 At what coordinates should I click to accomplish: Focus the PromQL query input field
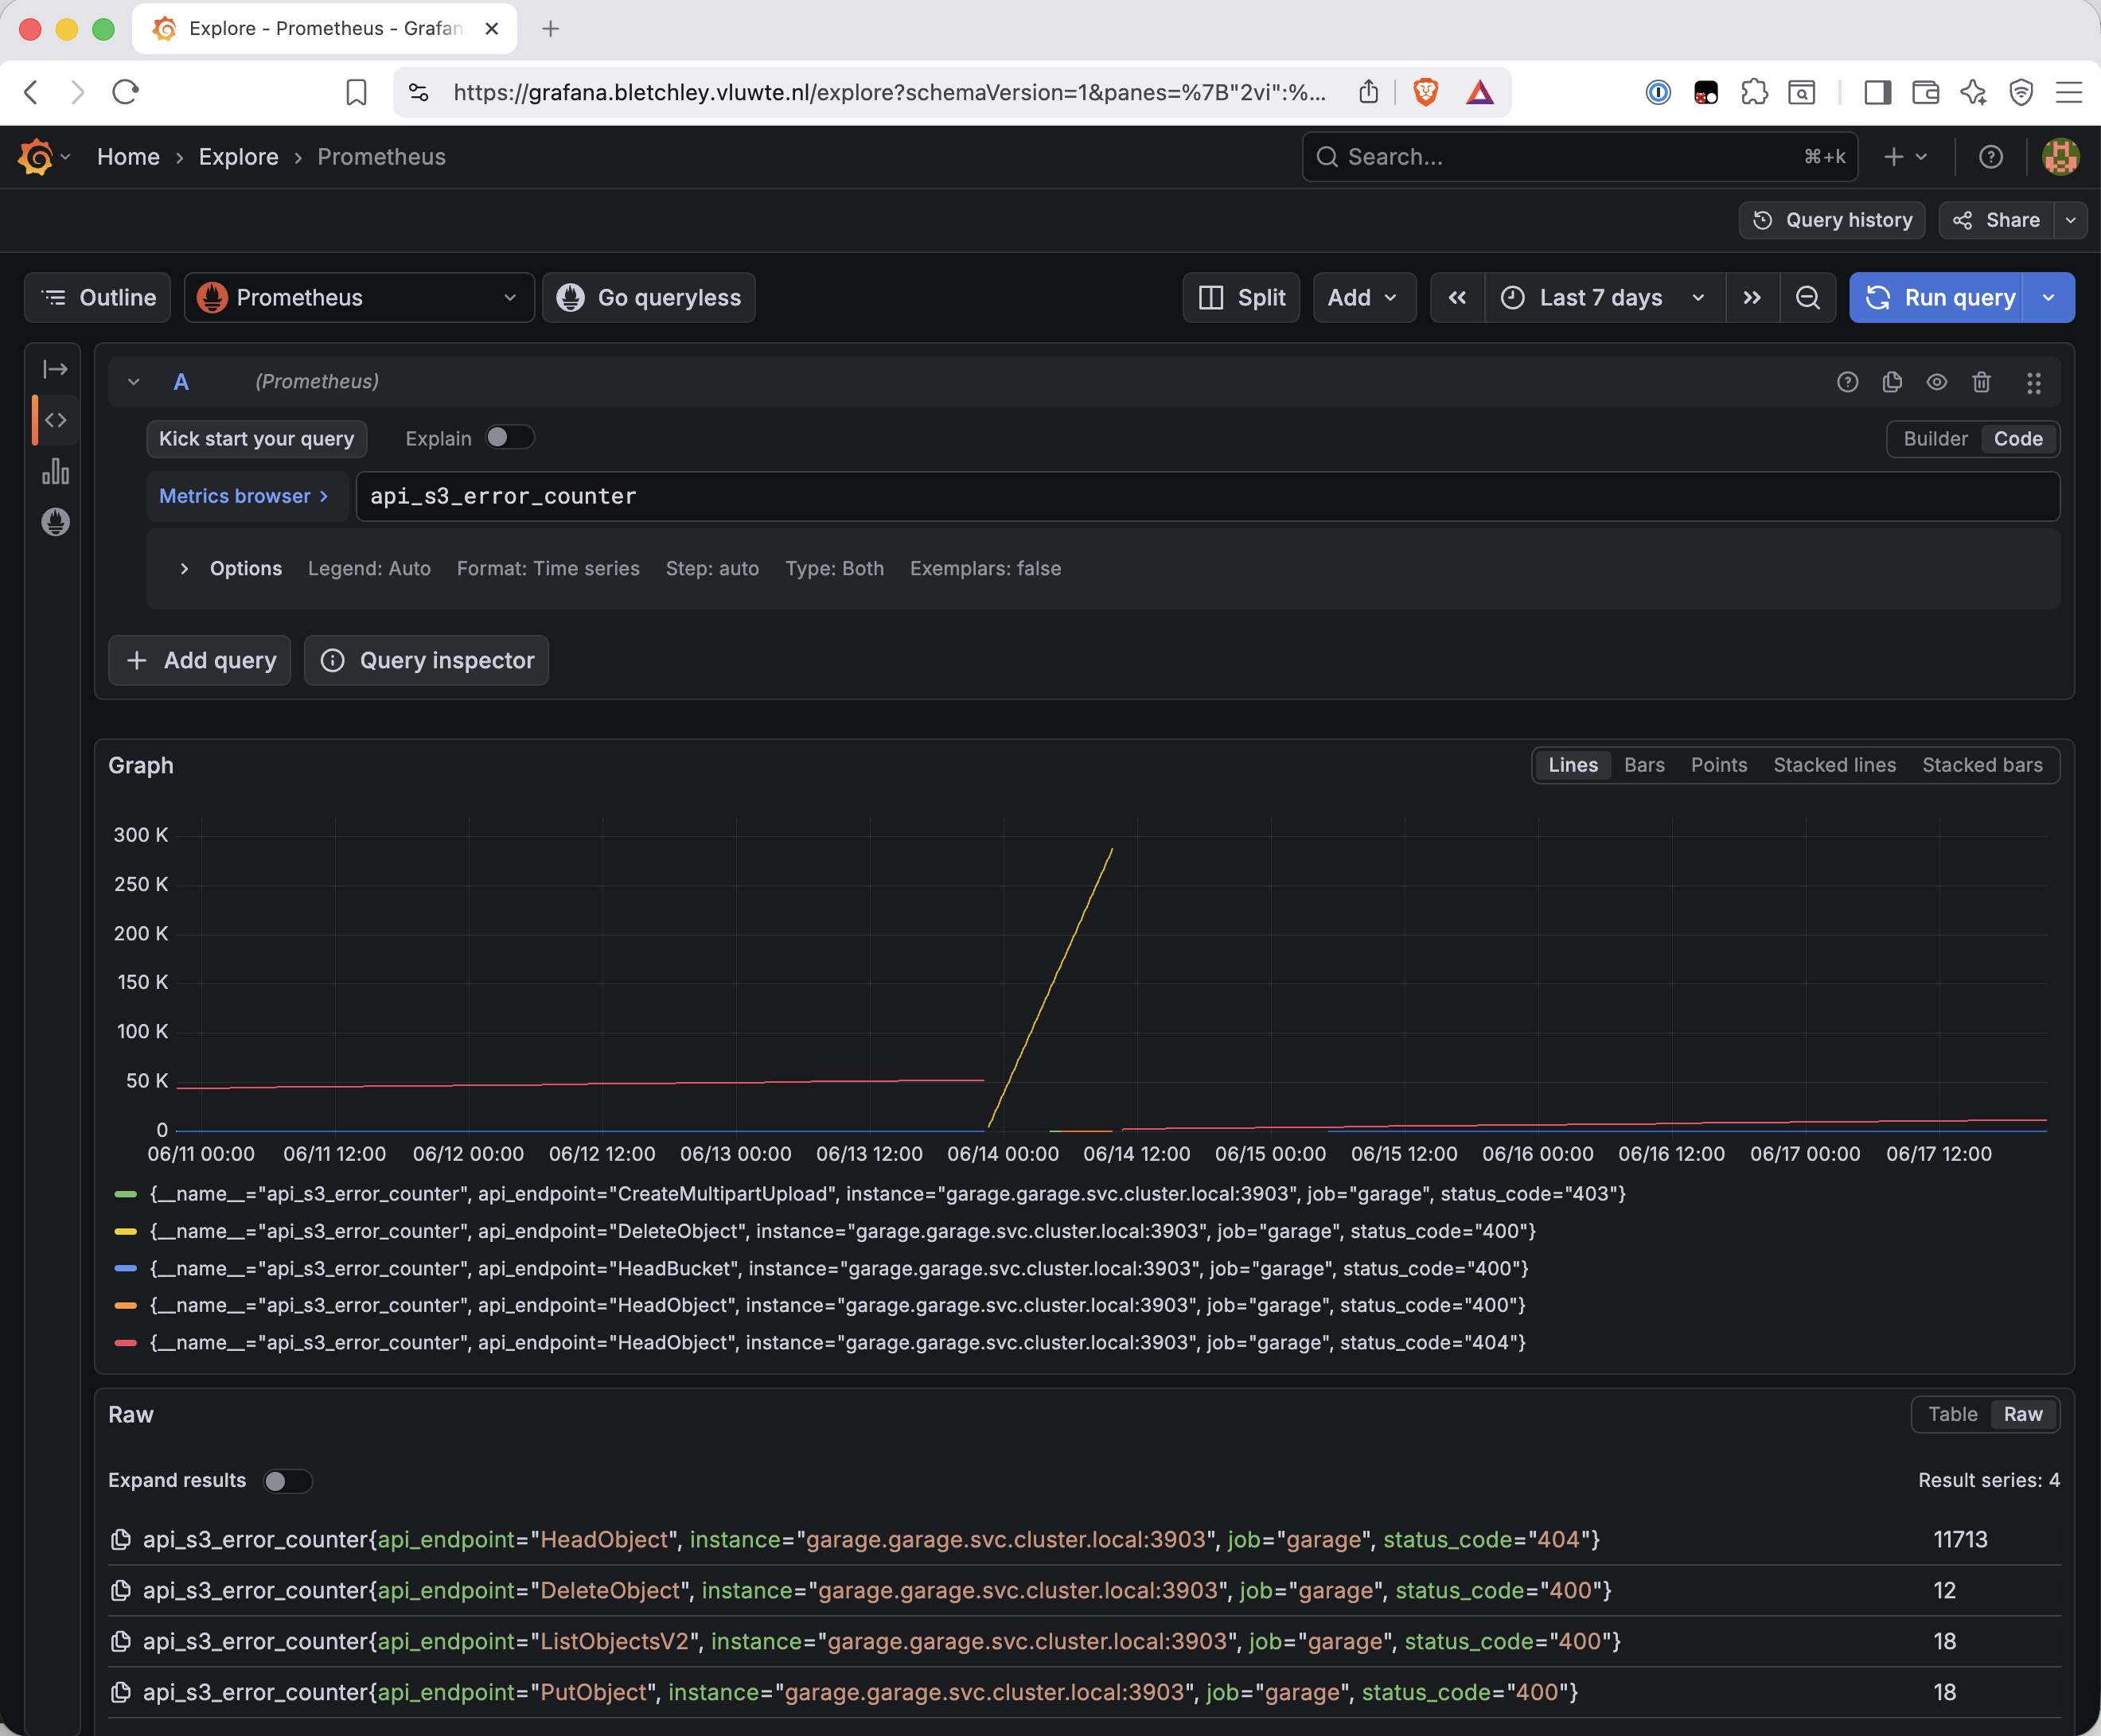pos(1207,496)
